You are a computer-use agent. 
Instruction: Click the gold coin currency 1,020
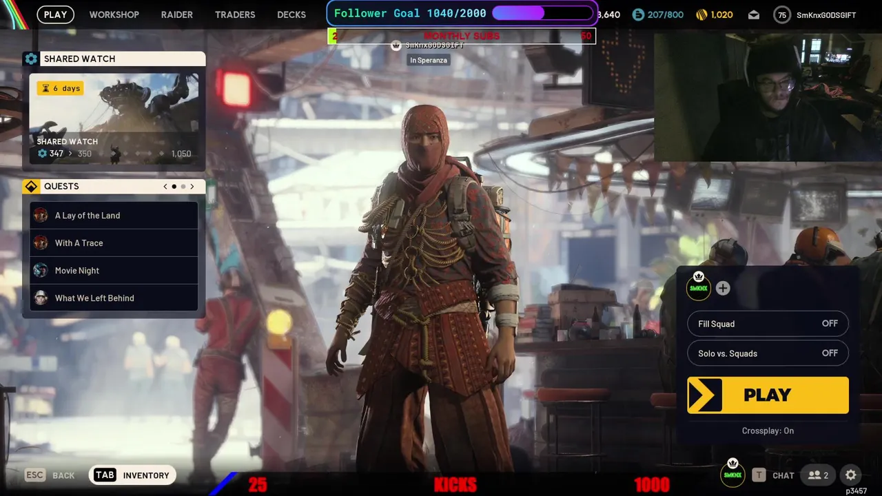[x=715, y=14]
